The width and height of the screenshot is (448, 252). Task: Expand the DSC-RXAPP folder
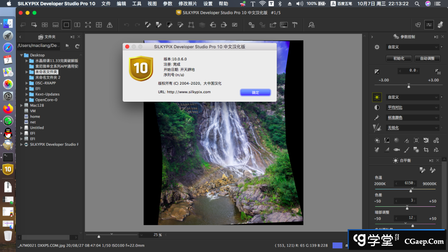[x=26, y=83]
